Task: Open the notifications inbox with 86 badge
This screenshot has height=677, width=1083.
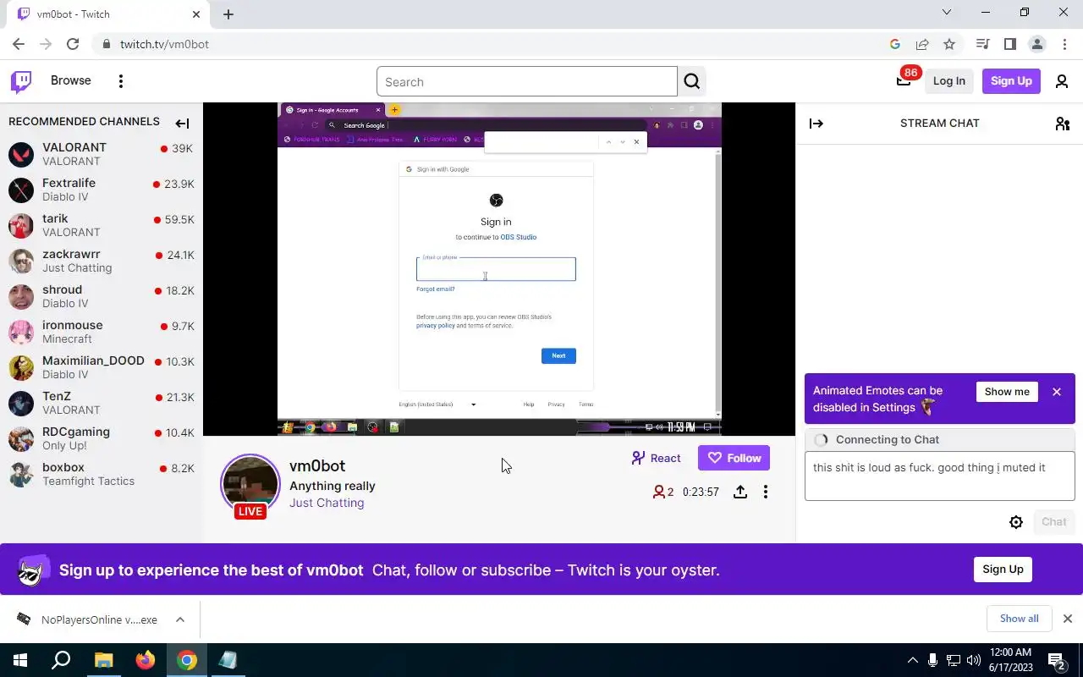Action: (x=904, y=80)
